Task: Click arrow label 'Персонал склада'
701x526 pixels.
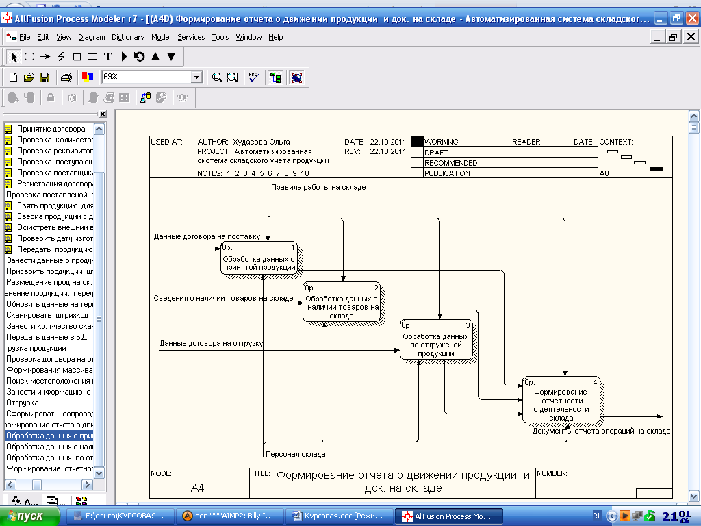Action: click(x=296, y=455)
